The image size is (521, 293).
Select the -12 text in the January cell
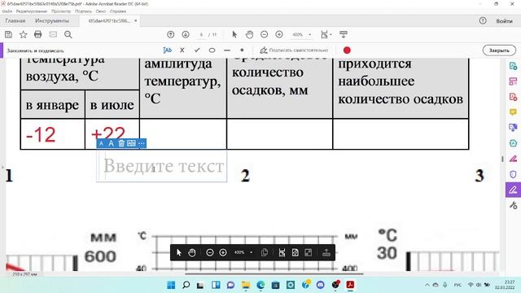click(41, 135)
